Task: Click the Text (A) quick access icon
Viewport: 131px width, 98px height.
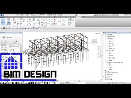Action: [x=25, y=28]
